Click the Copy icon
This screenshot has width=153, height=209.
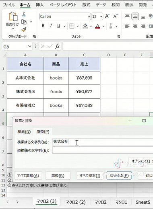[x=24, y=22]
